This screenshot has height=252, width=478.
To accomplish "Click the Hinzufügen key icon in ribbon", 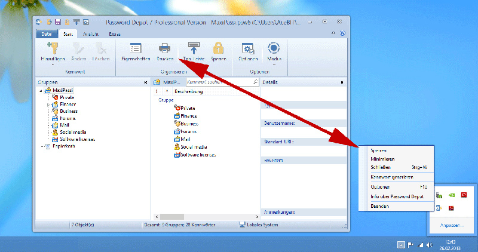I will tap(53, 48).
